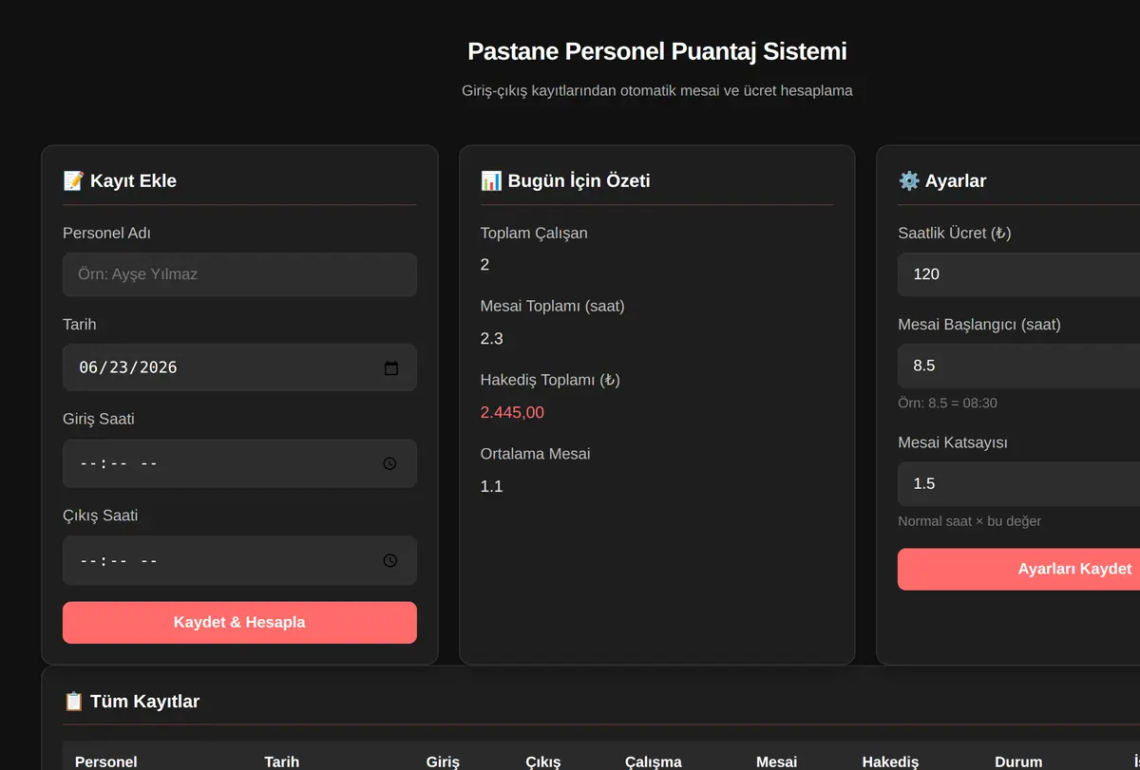The height and width of the screenshot is (770, 1140).
Task: Click Kaydet & Hesapla button
Action: click(x=239, y=623)
